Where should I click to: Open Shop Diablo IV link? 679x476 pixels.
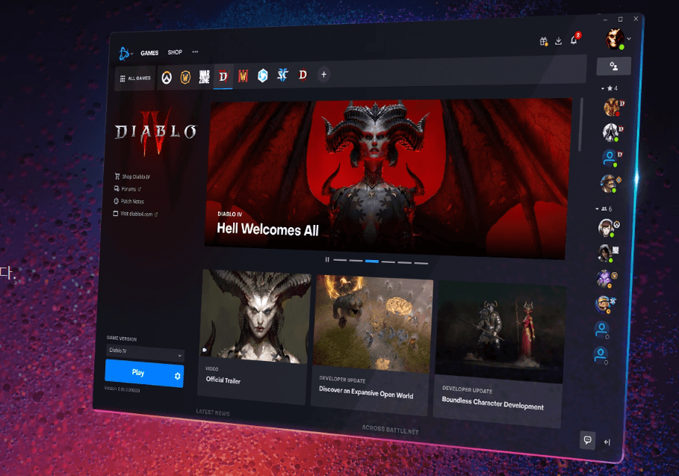(132, 176)
